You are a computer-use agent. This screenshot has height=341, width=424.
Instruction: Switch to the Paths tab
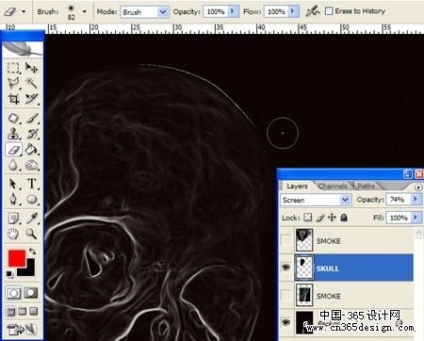(x=366, y=187)
